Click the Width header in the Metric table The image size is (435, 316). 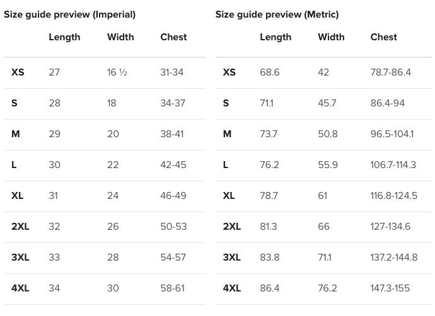pyautogui.click(x=331, y=37)
